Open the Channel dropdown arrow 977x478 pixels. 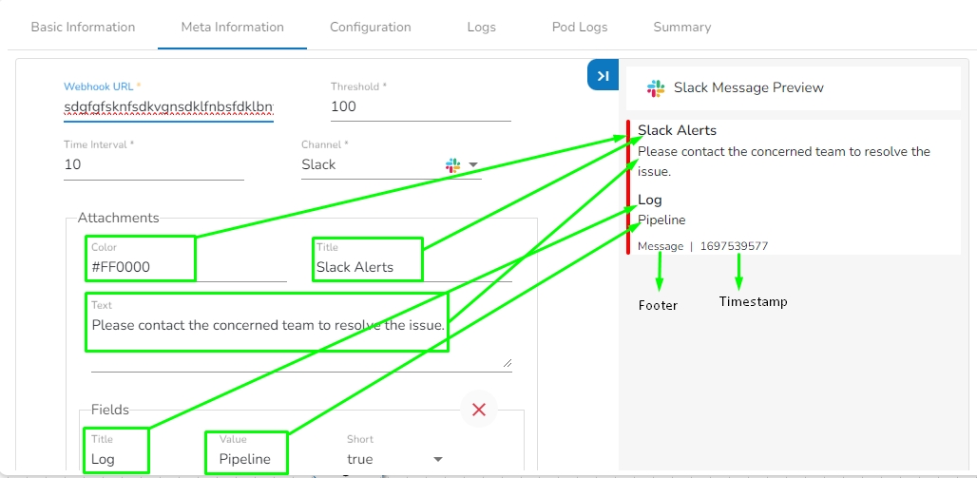(473, 164)
